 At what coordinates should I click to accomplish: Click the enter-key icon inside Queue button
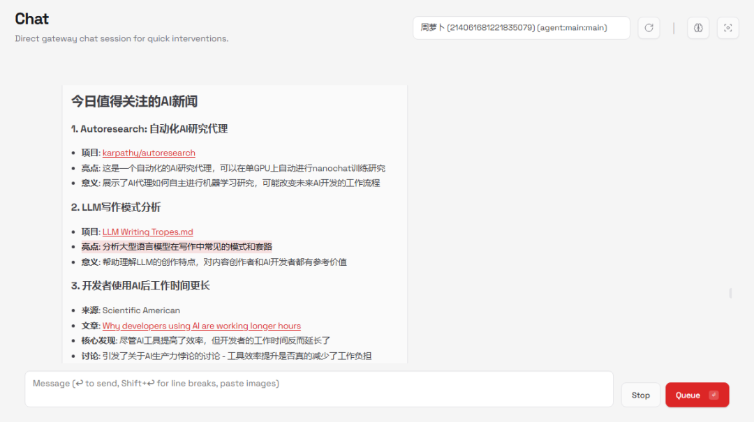[x=714, y=395]
